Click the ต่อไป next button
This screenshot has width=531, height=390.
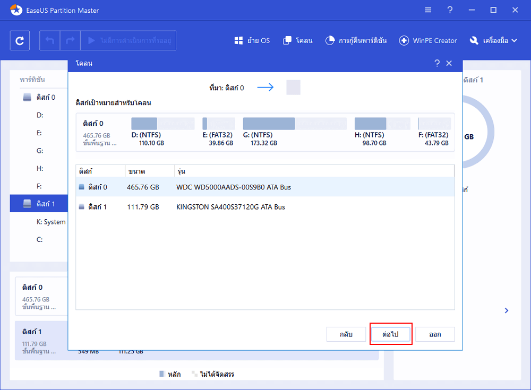coord(391,334)
